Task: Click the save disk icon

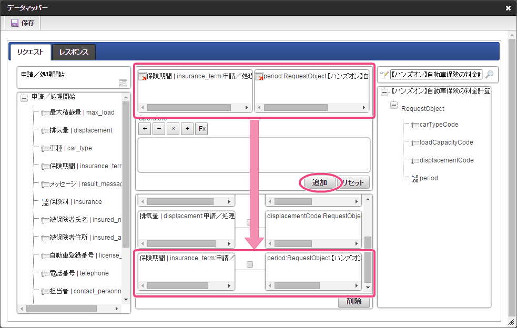Action: 15,23
